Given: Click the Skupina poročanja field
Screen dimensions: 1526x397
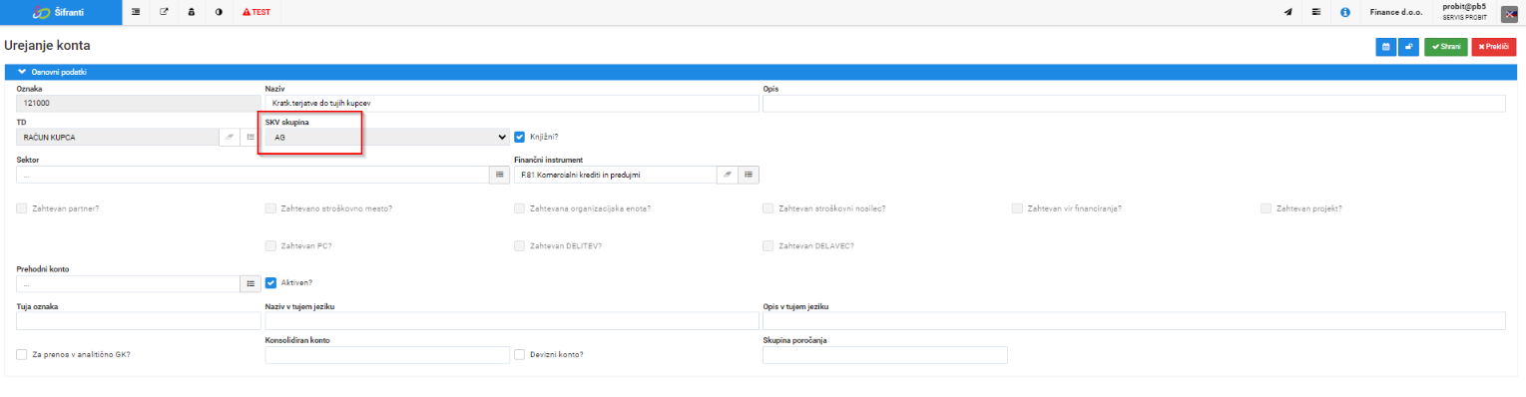Looking at the screenshot, I should click(884, 355).
